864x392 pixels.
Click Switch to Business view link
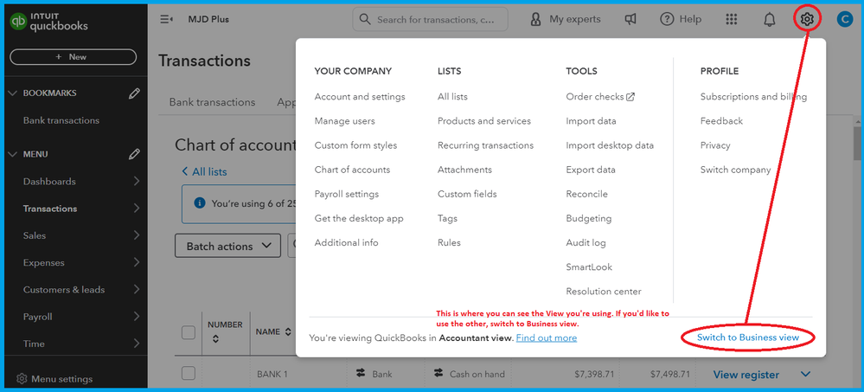click(x=747, y=337)
